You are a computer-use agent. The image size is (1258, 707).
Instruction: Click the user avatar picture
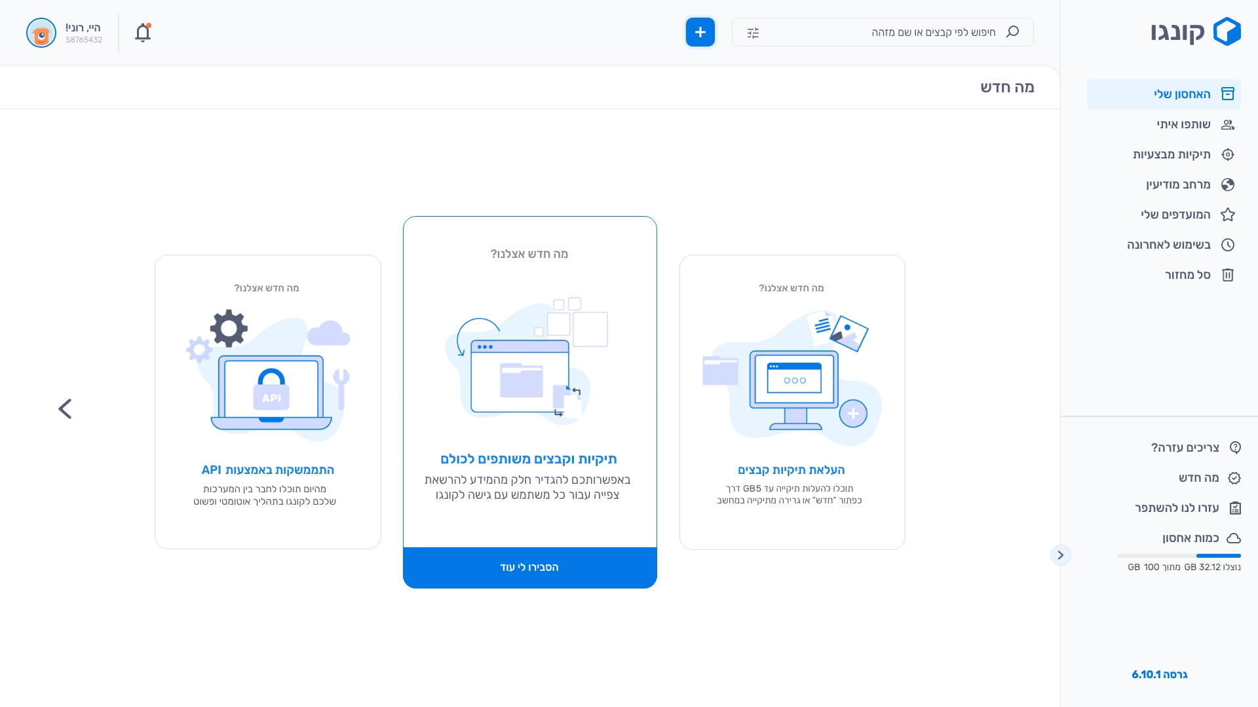(x=41, y=33)
